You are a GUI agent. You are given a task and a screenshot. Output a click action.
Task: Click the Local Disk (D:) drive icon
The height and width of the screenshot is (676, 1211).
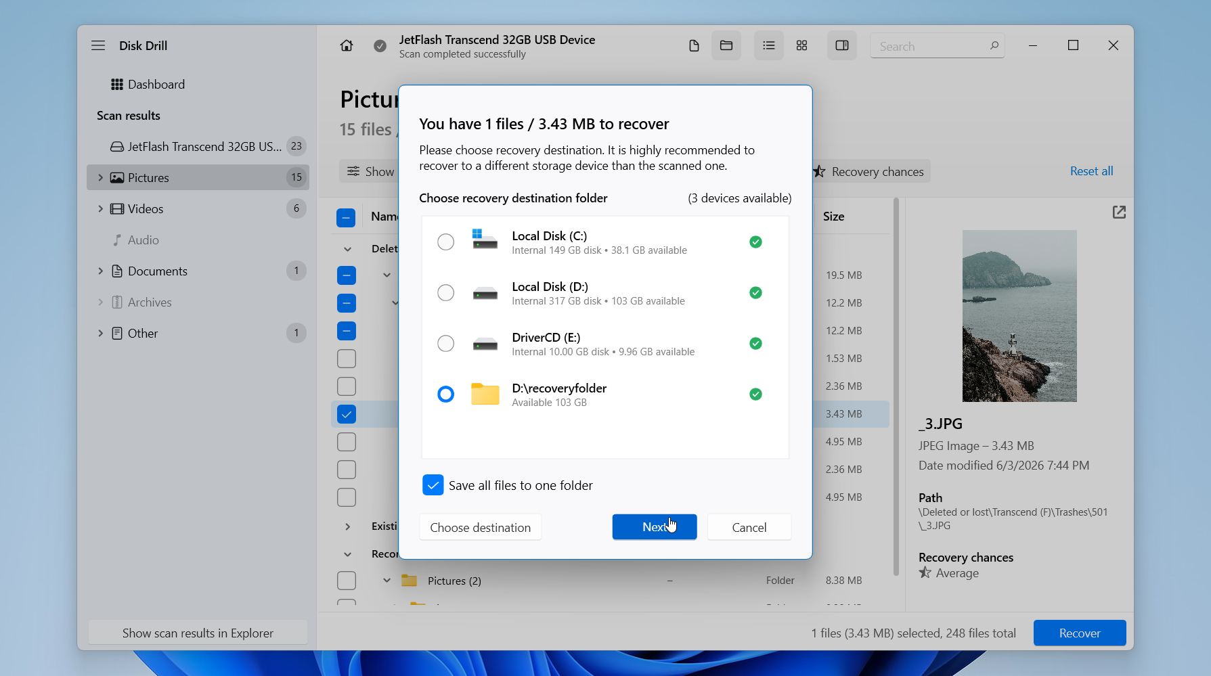(x=485, y=293)
